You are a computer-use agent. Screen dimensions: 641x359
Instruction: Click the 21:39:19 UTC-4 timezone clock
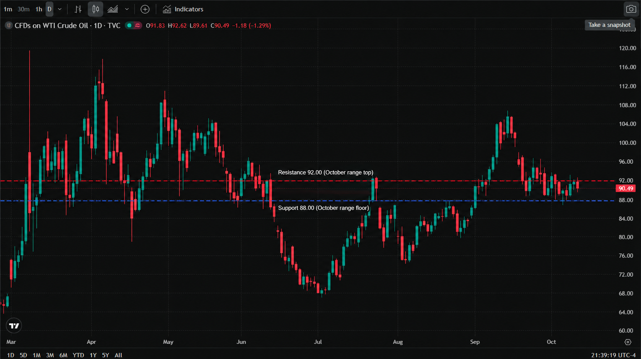(614, 355)
